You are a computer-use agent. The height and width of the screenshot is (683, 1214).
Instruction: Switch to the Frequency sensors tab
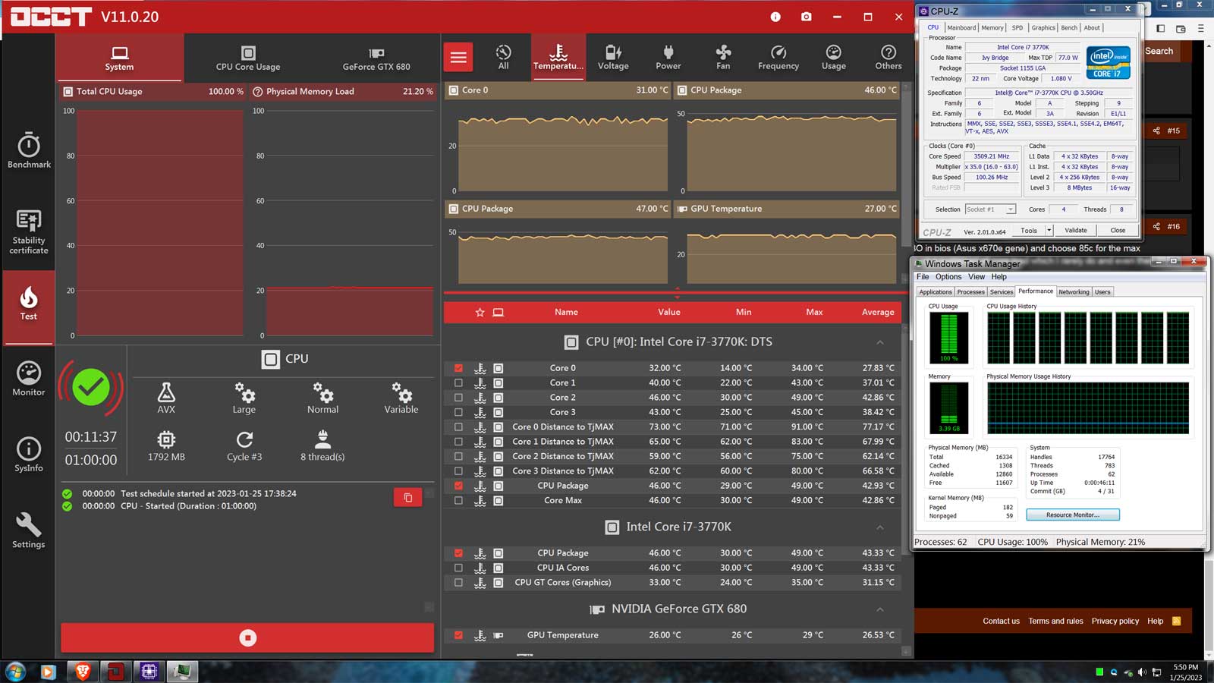point(778,57)
